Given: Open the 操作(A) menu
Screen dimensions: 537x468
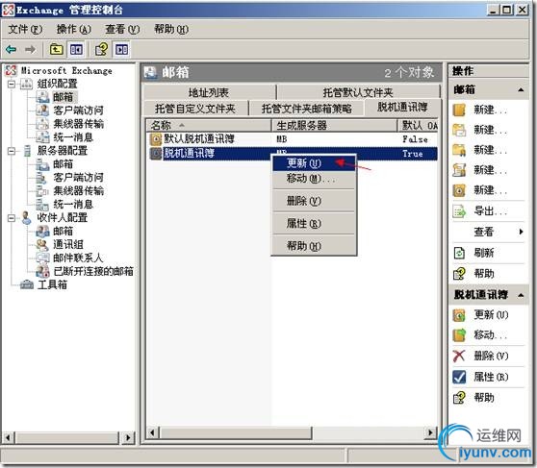Looking at the screenshot, I should pyautogui.click(x=74, y=30).
